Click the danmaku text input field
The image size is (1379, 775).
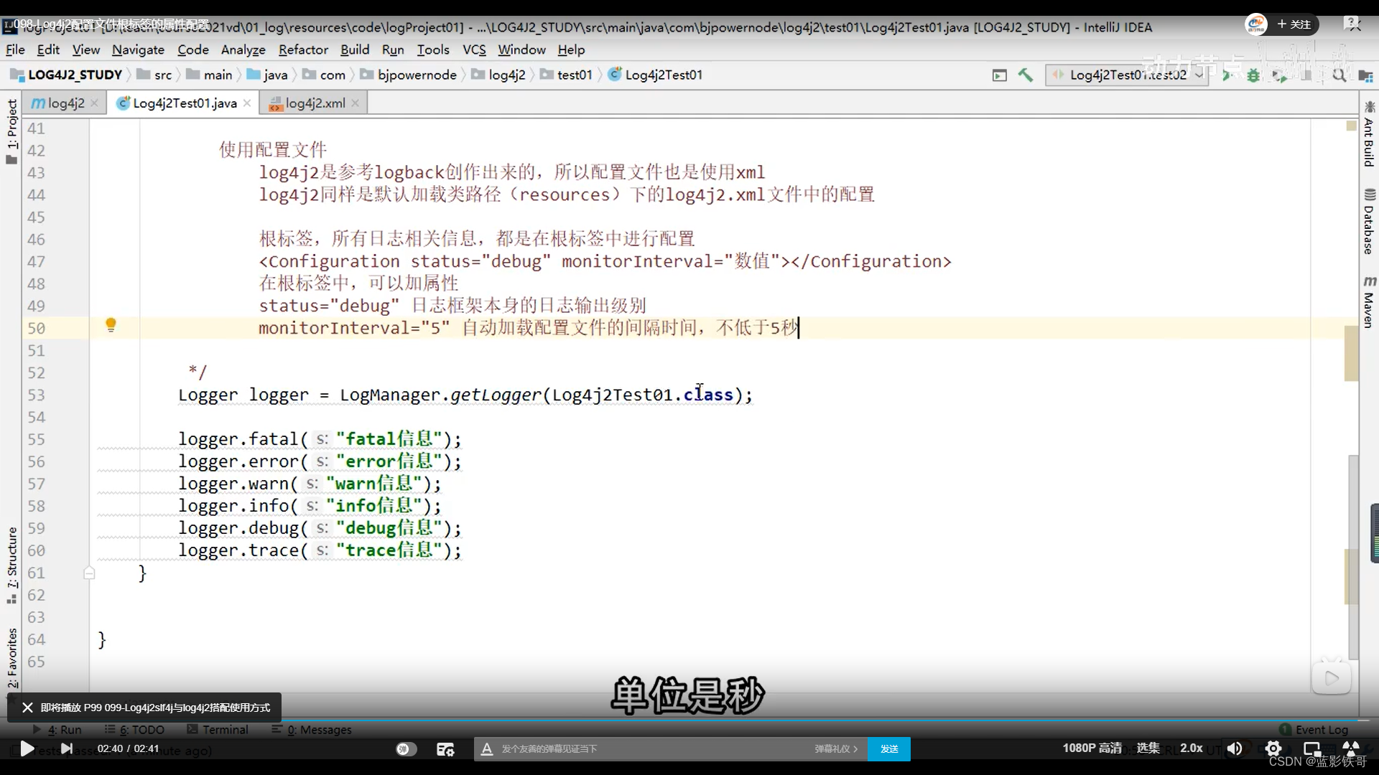pyautogui.click(x=654, y=748)
